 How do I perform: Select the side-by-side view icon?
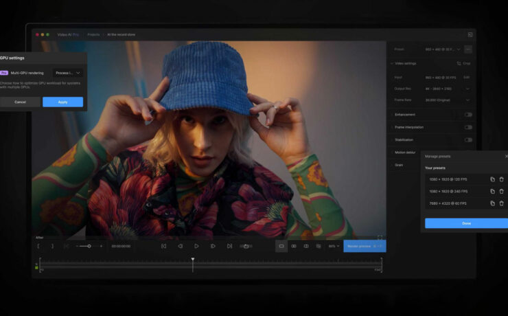[294, 246]
